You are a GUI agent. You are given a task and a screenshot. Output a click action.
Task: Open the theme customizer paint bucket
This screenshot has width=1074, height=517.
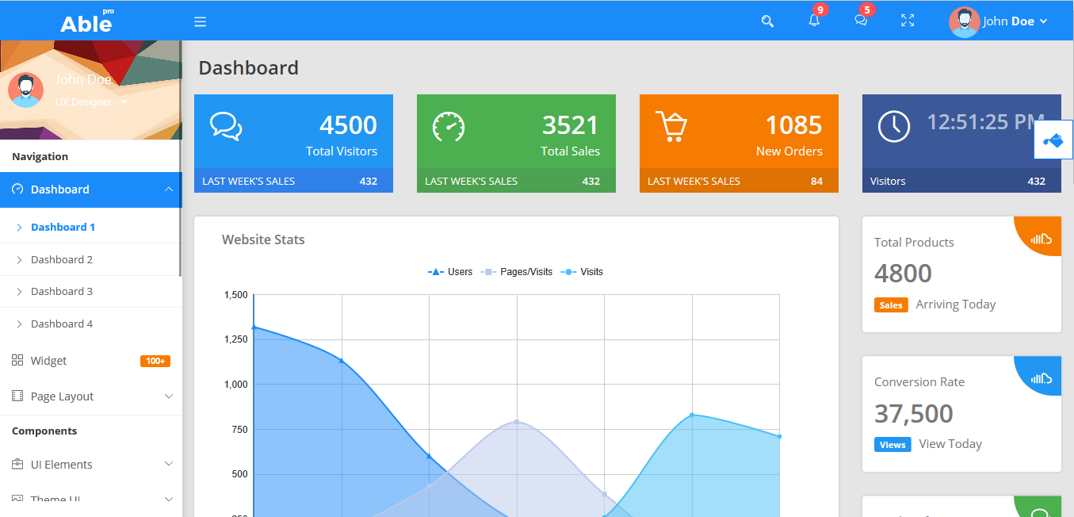1053,140
